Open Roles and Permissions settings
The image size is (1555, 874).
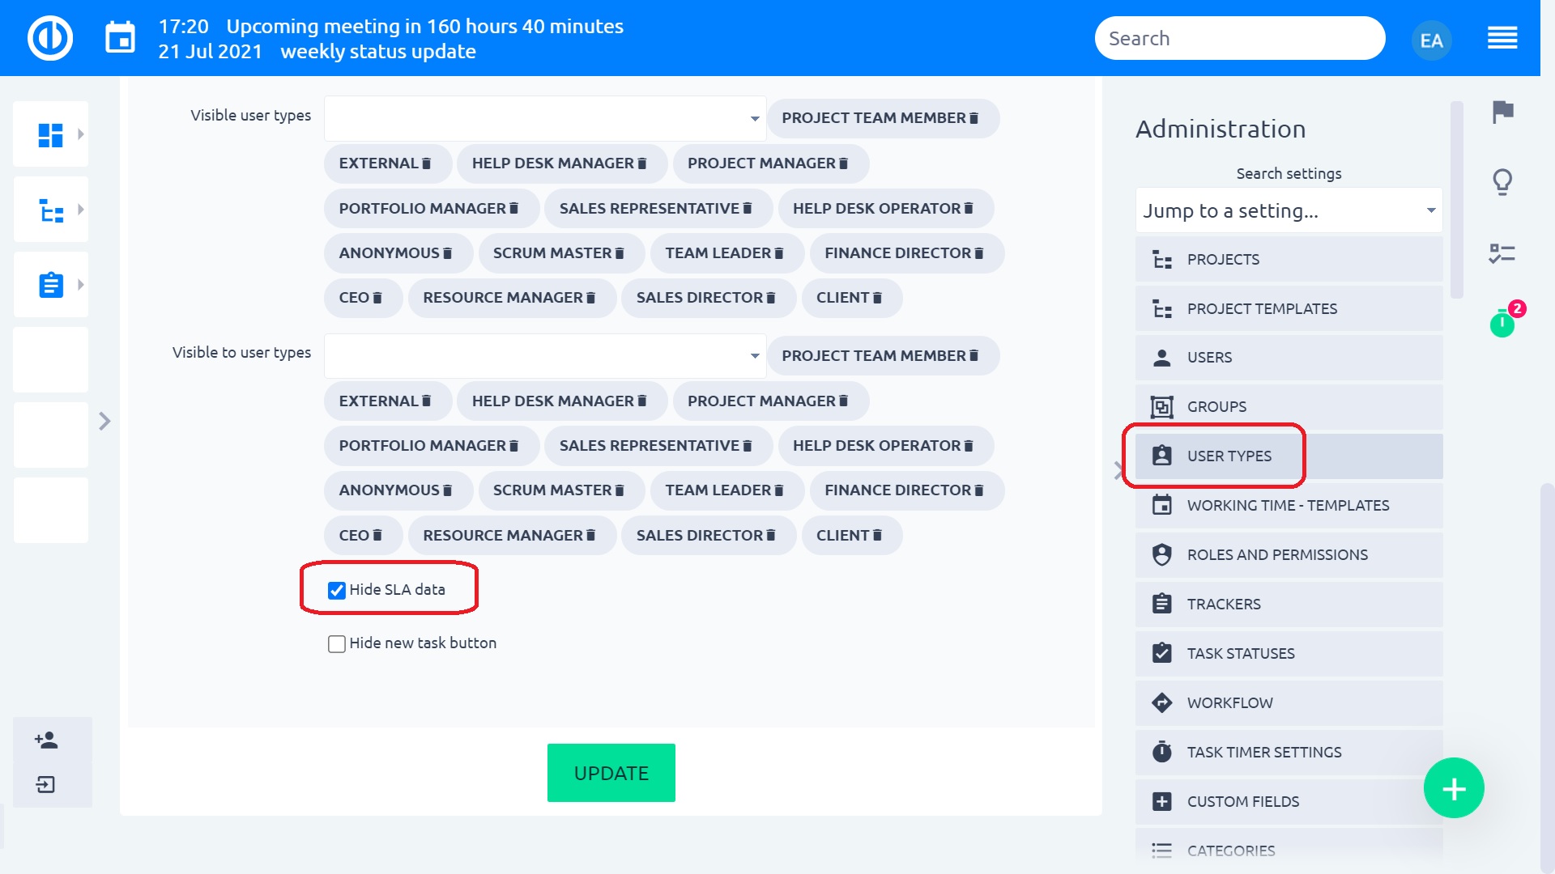[x=1276, y=554]
